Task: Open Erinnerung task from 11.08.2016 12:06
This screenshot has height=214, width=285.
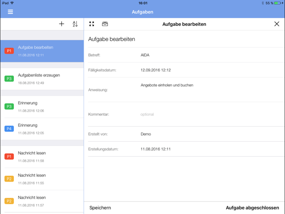Action: click(42, 107)
